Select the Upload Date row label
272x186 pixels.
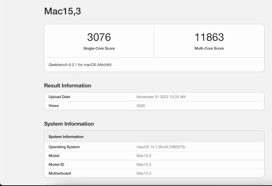(x=59, y=97)
